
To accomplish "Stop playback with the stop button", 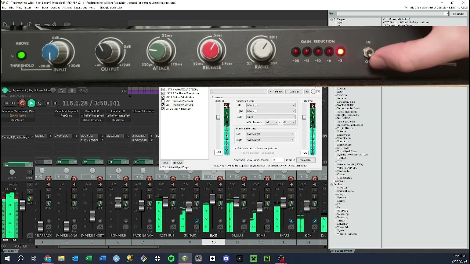I will [48, 103].
